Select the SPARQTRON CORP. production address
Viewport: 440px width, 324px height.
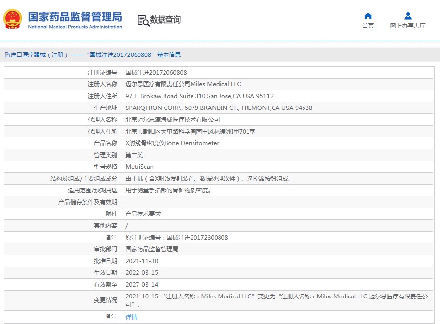tap(219, 108)
